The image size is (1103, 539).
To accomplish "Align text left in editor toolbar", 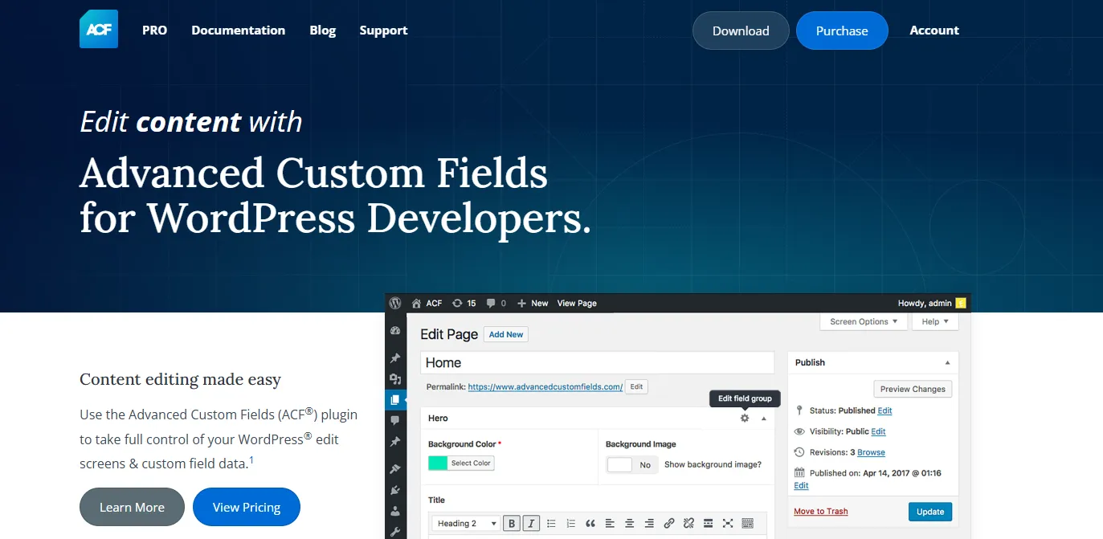I will pos(611,523).
